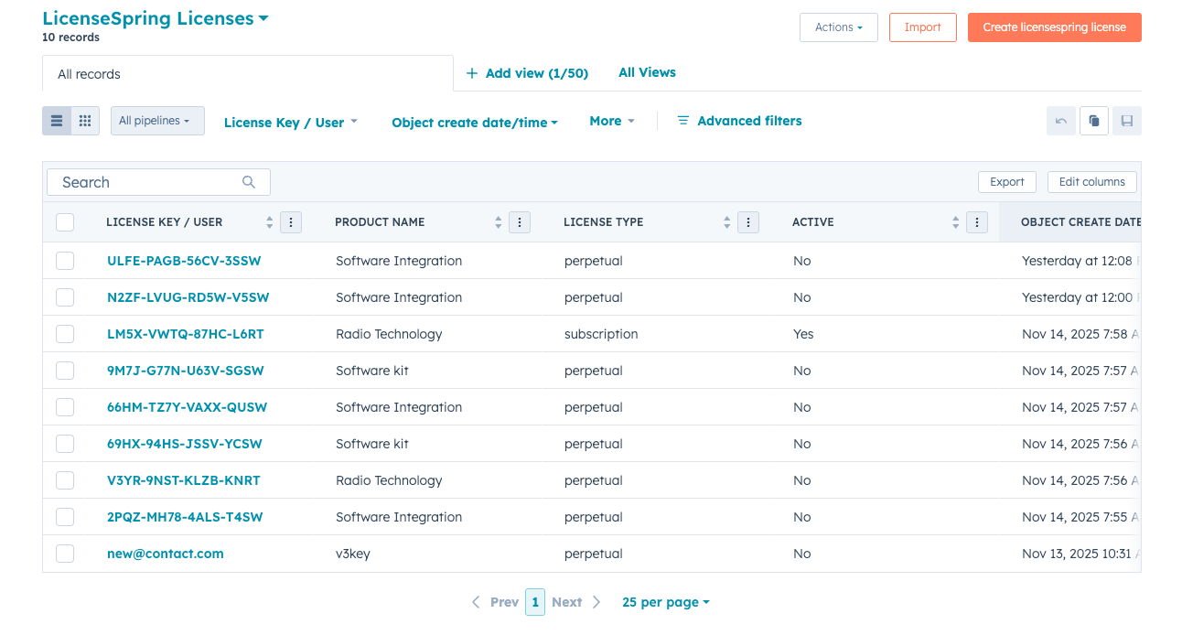Click Create licensespring license button
This screenshot has height=635, width=1182.
click(1054, 27)
